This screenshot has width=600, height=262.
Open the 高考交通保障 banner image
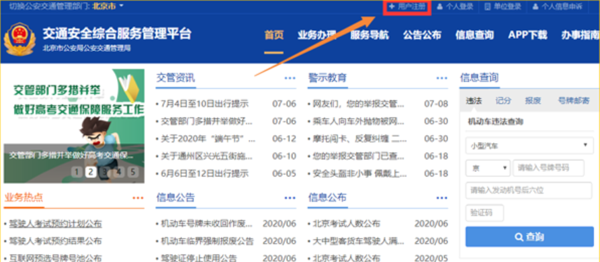(x=74, y=126)
